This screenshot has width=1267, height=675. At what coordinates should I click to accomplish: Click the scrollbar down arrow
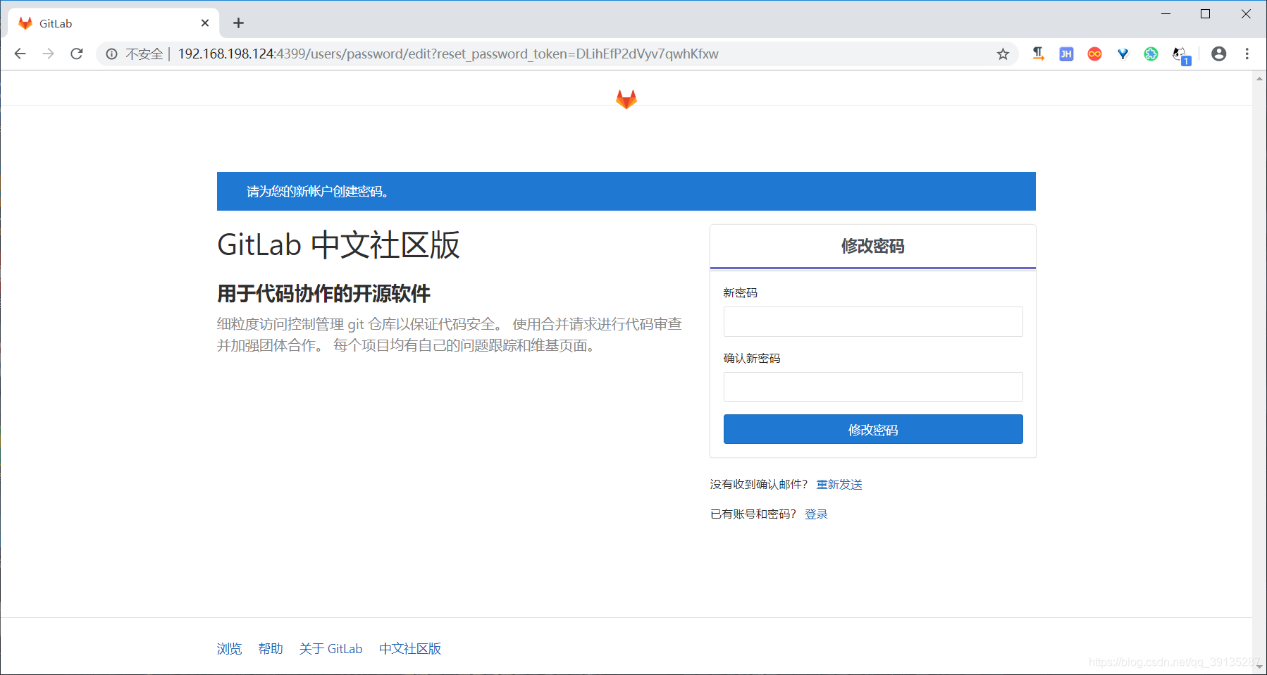click(1259, 667)
